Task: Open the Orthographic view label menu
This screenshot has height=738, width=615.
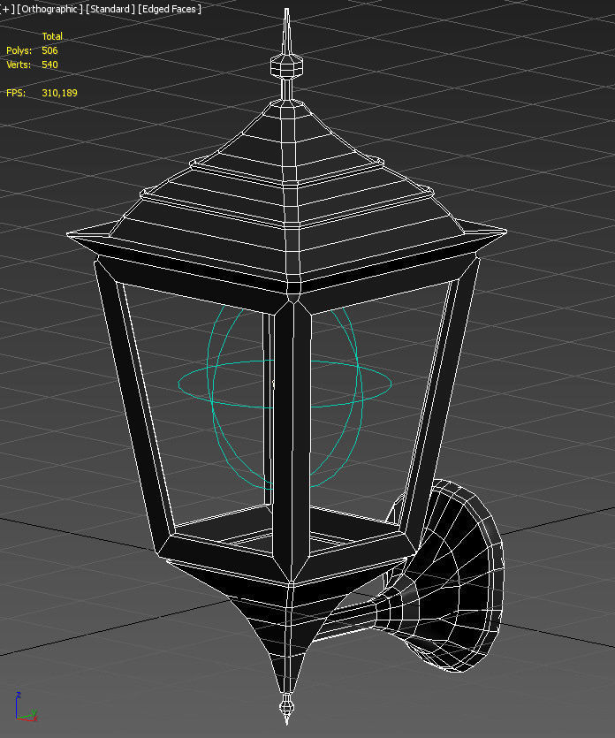Action: coord(49,9)
